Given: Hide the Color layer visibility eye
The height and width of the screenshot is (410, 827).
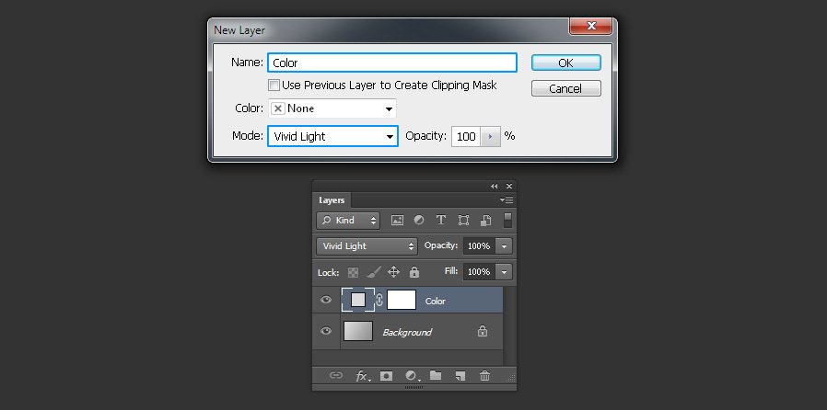Looking at the screenshot, I should [x=327, y=300].
